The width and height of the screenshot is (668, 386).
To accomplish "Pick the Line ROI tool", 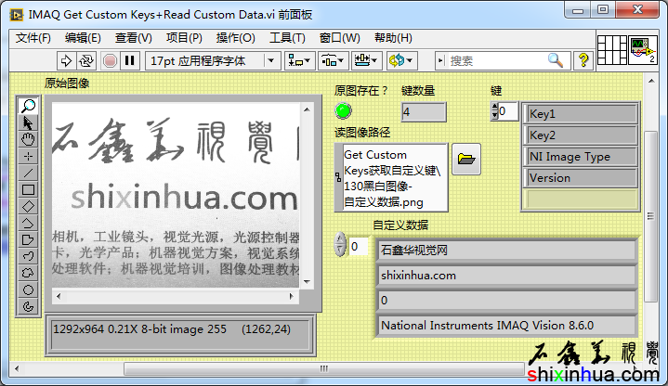I will tap(28, 173).
